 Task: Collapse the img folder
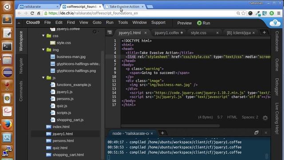pos(43,49)
